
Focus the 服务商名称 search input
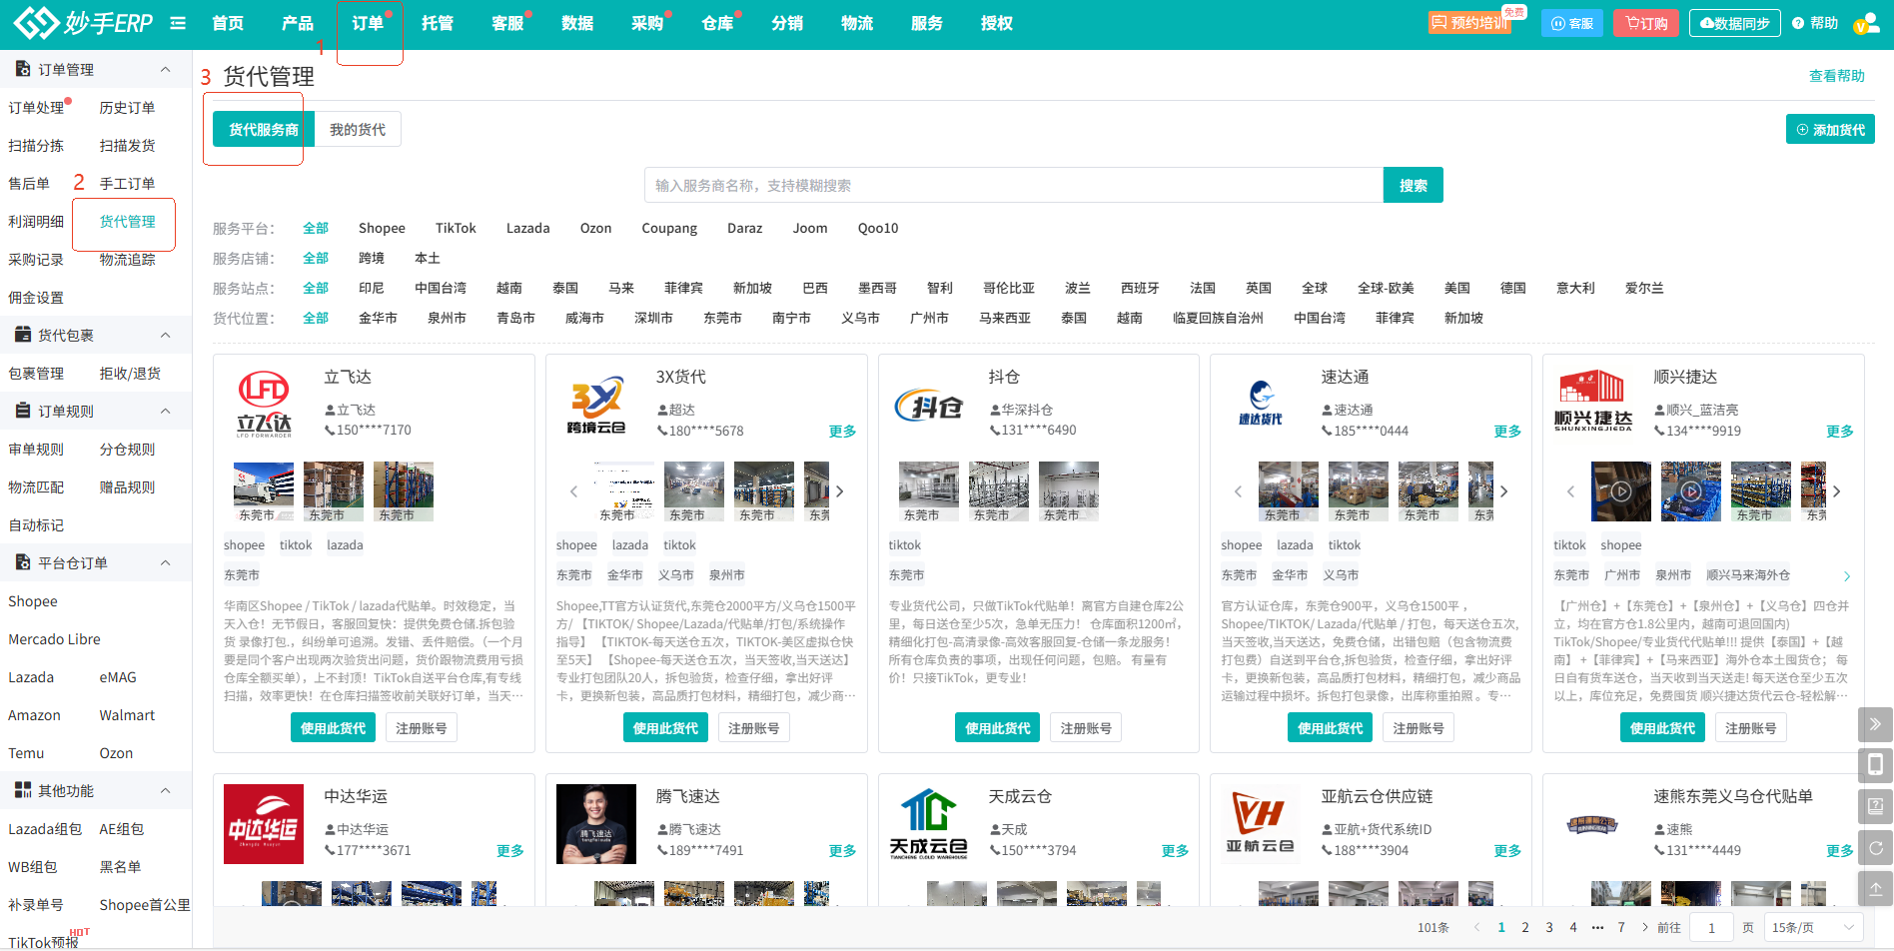tap(1014, 185)
